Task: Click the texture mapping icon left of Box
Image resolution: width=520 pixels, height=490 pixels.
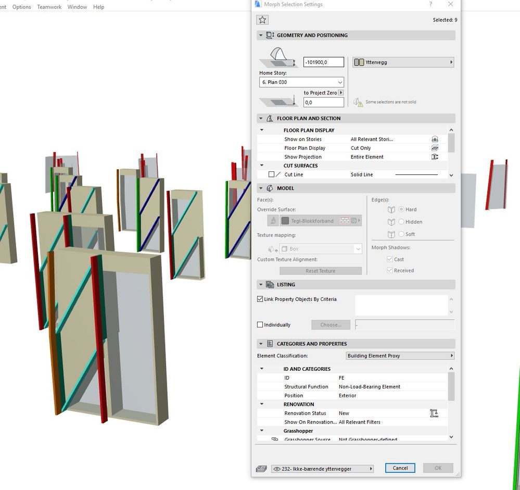Action: pyautogui.click(x=273, y=249)
